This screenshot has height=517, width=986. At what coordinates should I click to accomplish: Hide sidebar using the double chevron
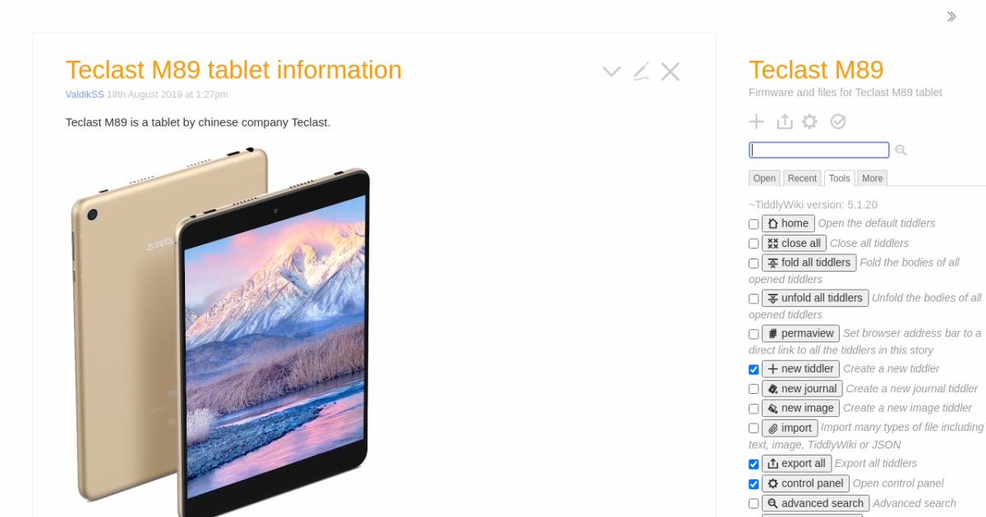[x=951, y=16]
